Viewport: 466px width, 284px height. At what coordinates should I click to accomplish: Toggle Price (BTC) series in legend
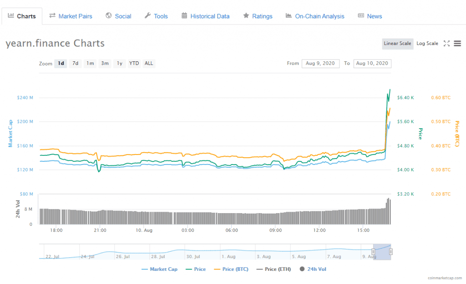[231, 269]
